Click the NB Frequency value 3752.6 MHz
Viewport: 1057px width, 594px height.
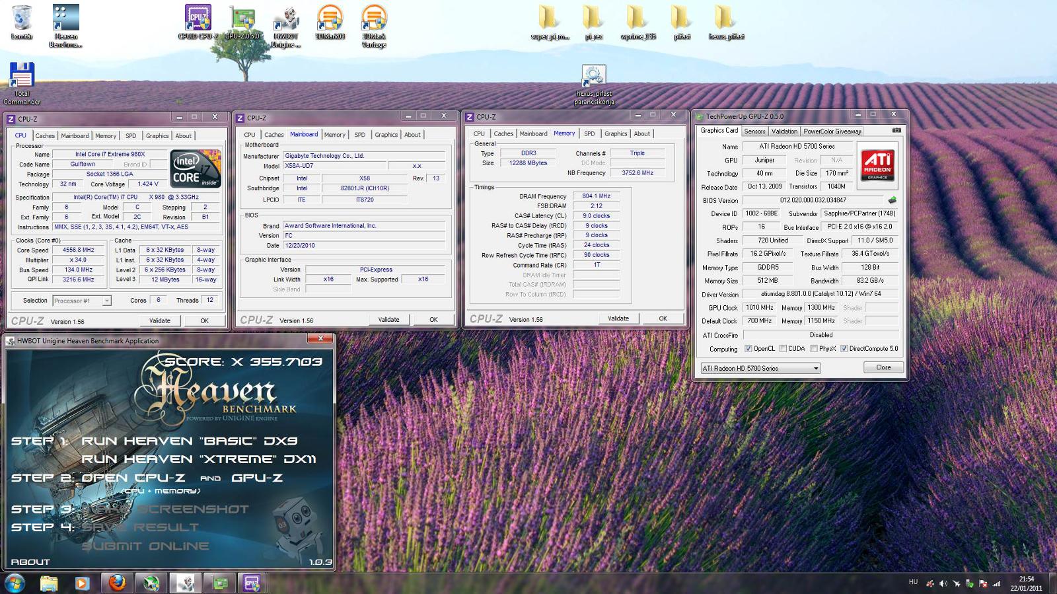click(637, 172)
